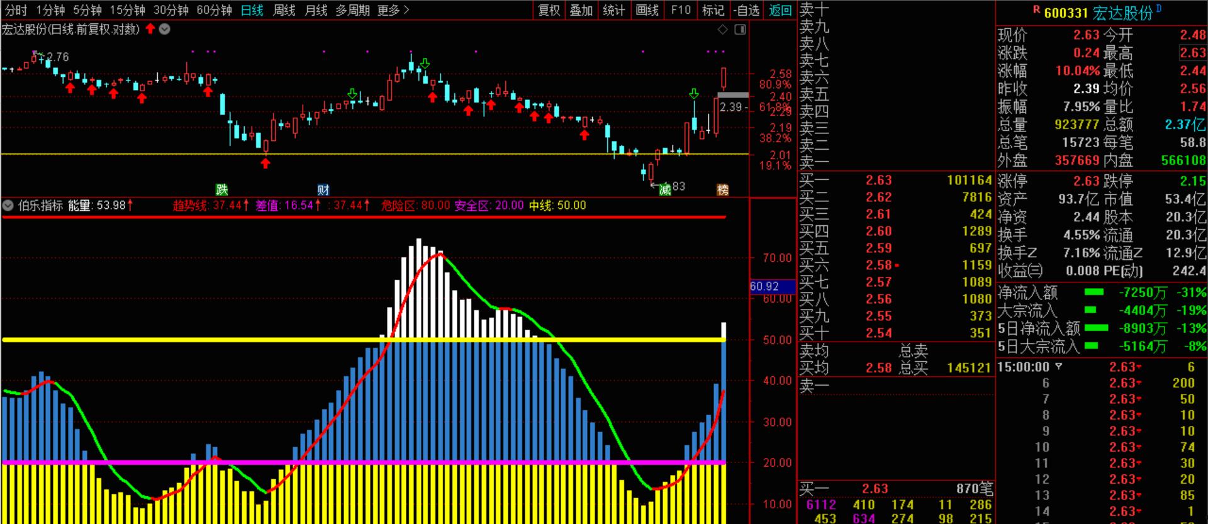Click the 买二 price 2.62
The width and height of the screenshot is (1208, 524).
[878, 198]
